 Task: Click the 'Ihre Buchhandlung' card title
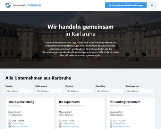(21, 102)
